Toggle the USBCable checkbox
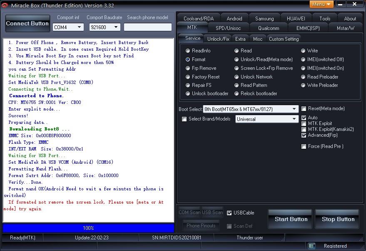Screen dimensions: 366x251 [229, 213]
